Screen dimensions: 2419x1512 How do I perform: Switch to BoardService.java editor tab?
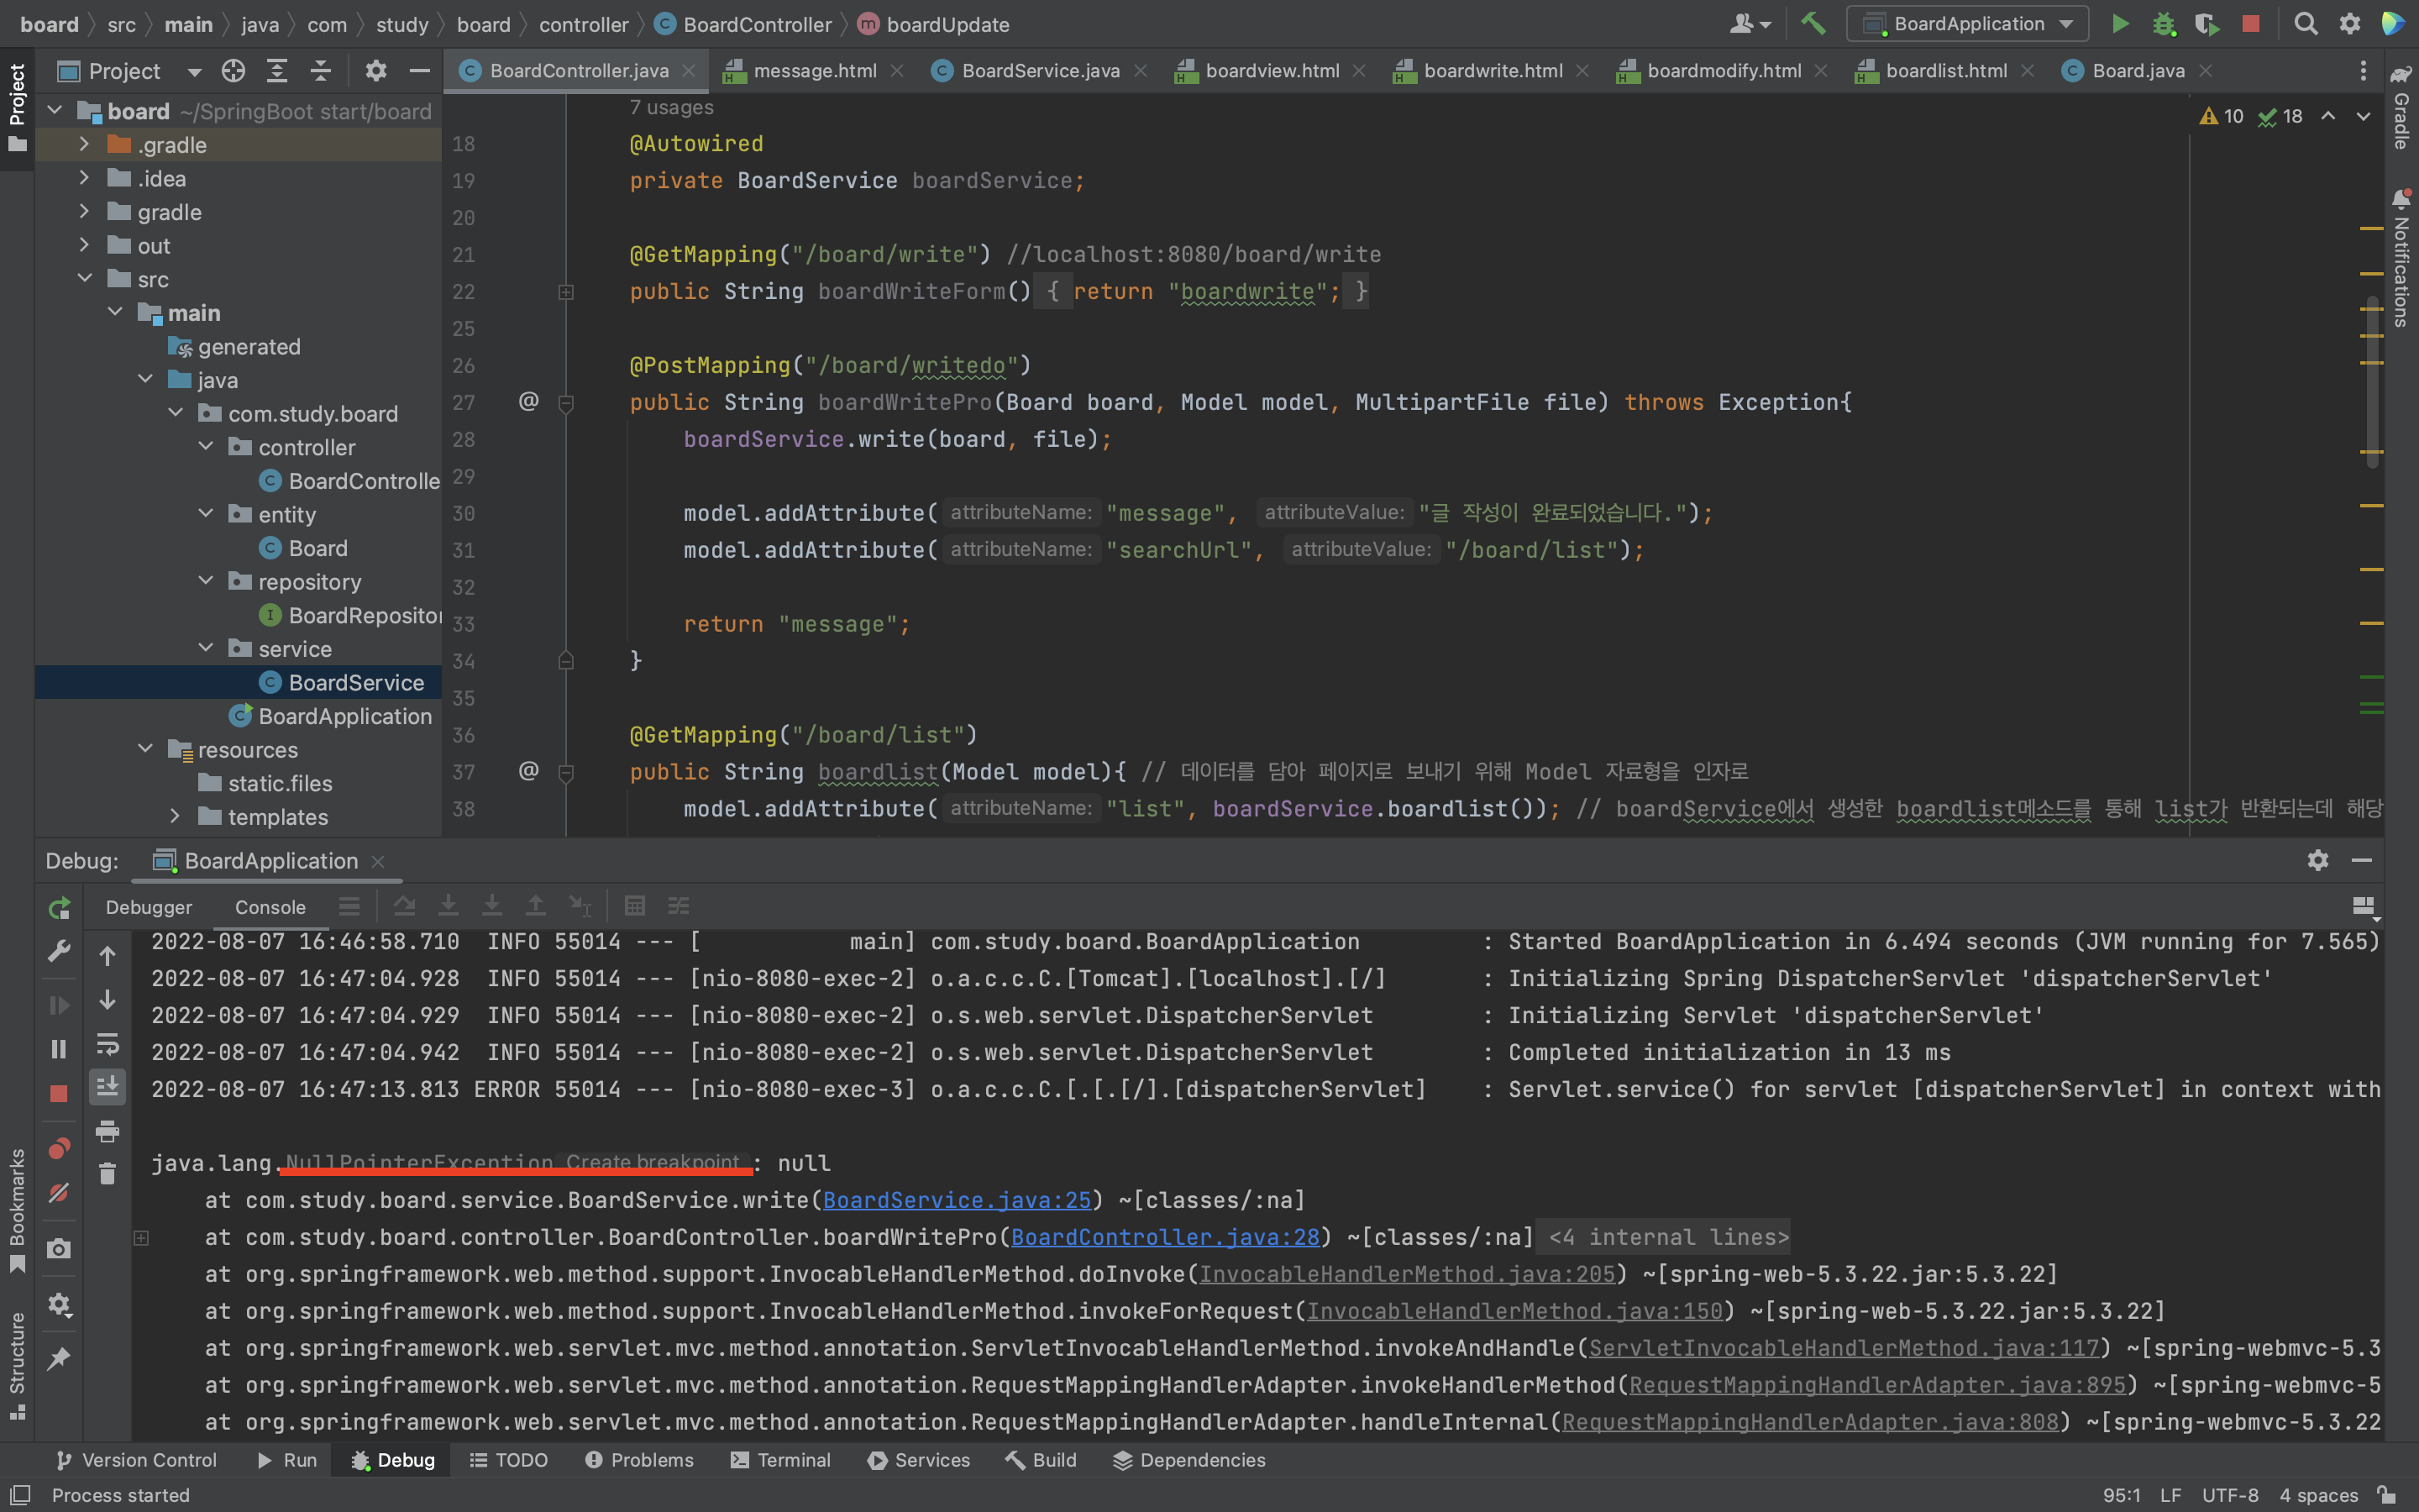coord(1040,71)
